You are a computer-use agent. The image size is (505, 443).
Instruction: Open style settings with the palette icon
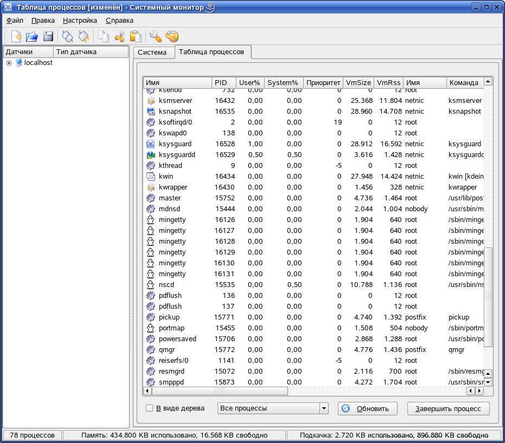(x=171, y=37)
